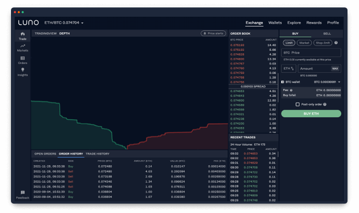This screenshot has height=213, width=359.
Task: Click the BTC Price input field
Action: (311, 52)
